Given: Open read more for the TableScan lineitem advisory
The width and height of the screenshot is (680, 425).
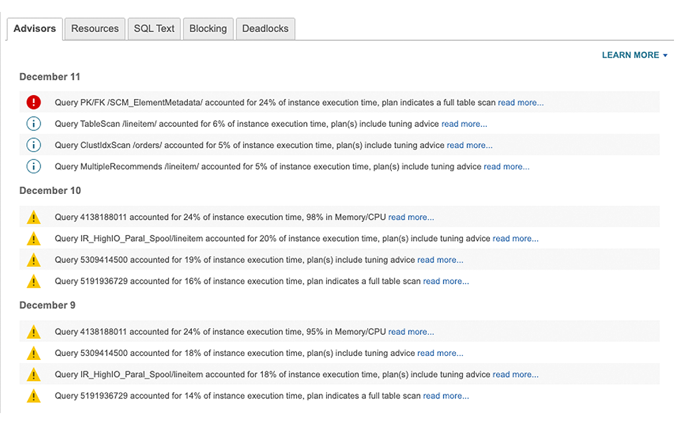Looking at the screenshot, I should (x=464, y=124).
